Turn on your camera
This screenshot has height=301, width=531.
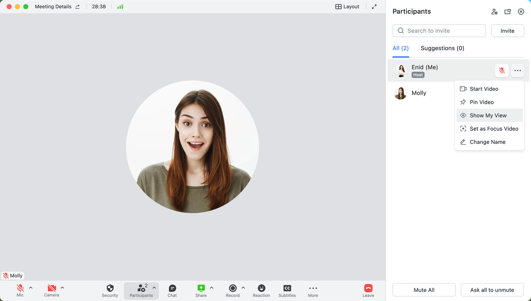(51, 290)
